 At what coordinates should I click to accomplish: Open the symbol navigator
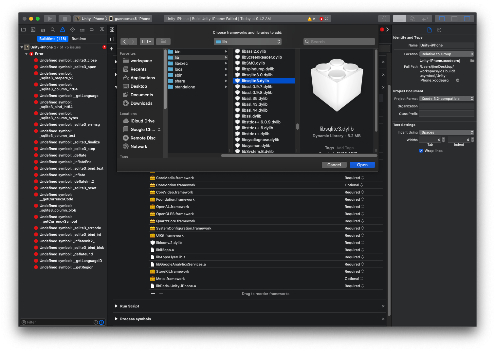[x=43, y=29]
